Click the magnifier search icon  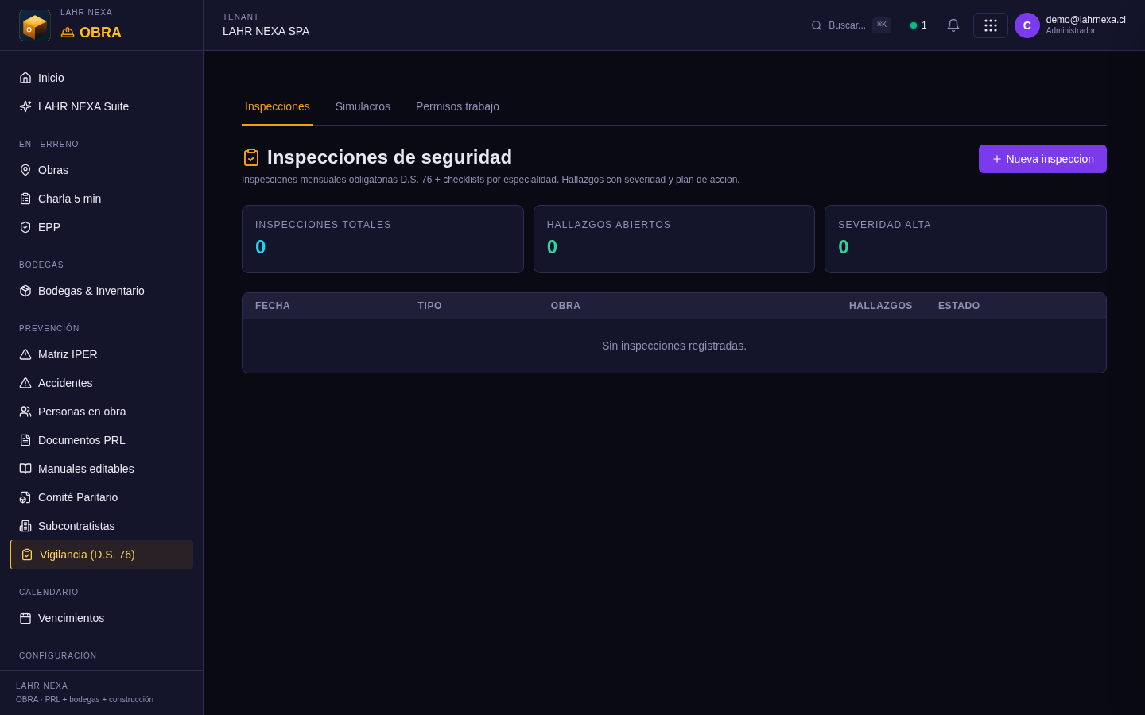pos(817,25)
